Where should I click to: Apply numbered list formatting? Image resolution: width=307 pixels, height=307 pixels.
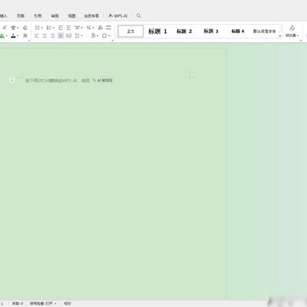[x=48, y=28]
